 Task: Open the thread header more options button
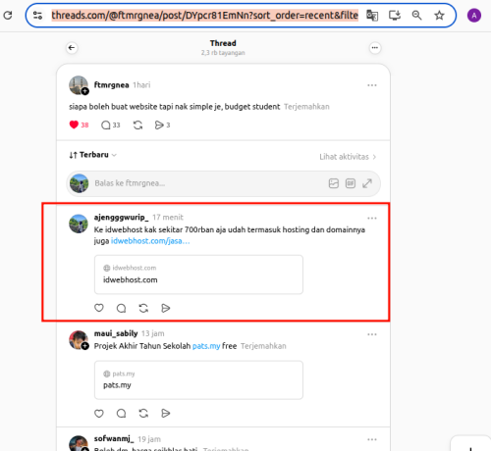[x=375, y=48]
